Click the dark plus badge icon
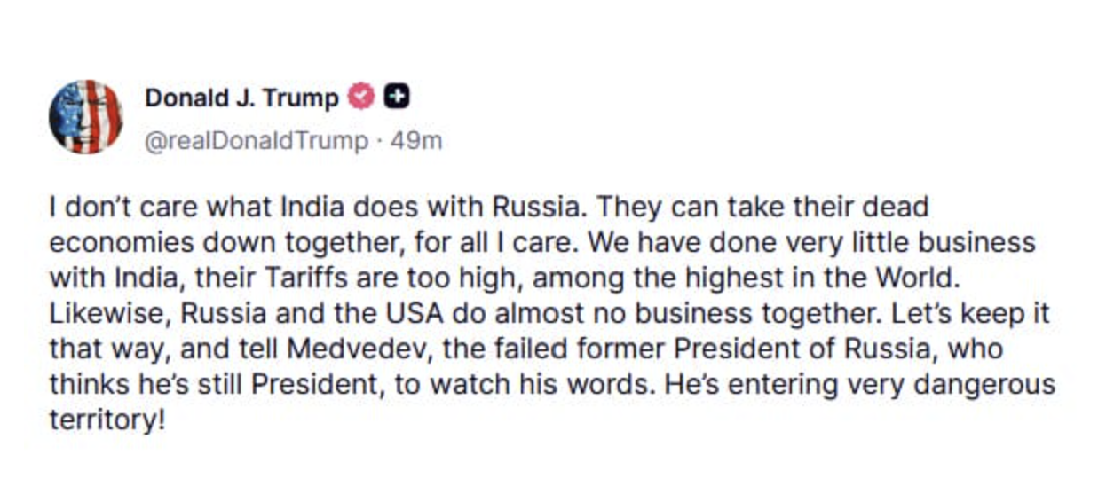1106x502 pixels. tap(396, 97)
